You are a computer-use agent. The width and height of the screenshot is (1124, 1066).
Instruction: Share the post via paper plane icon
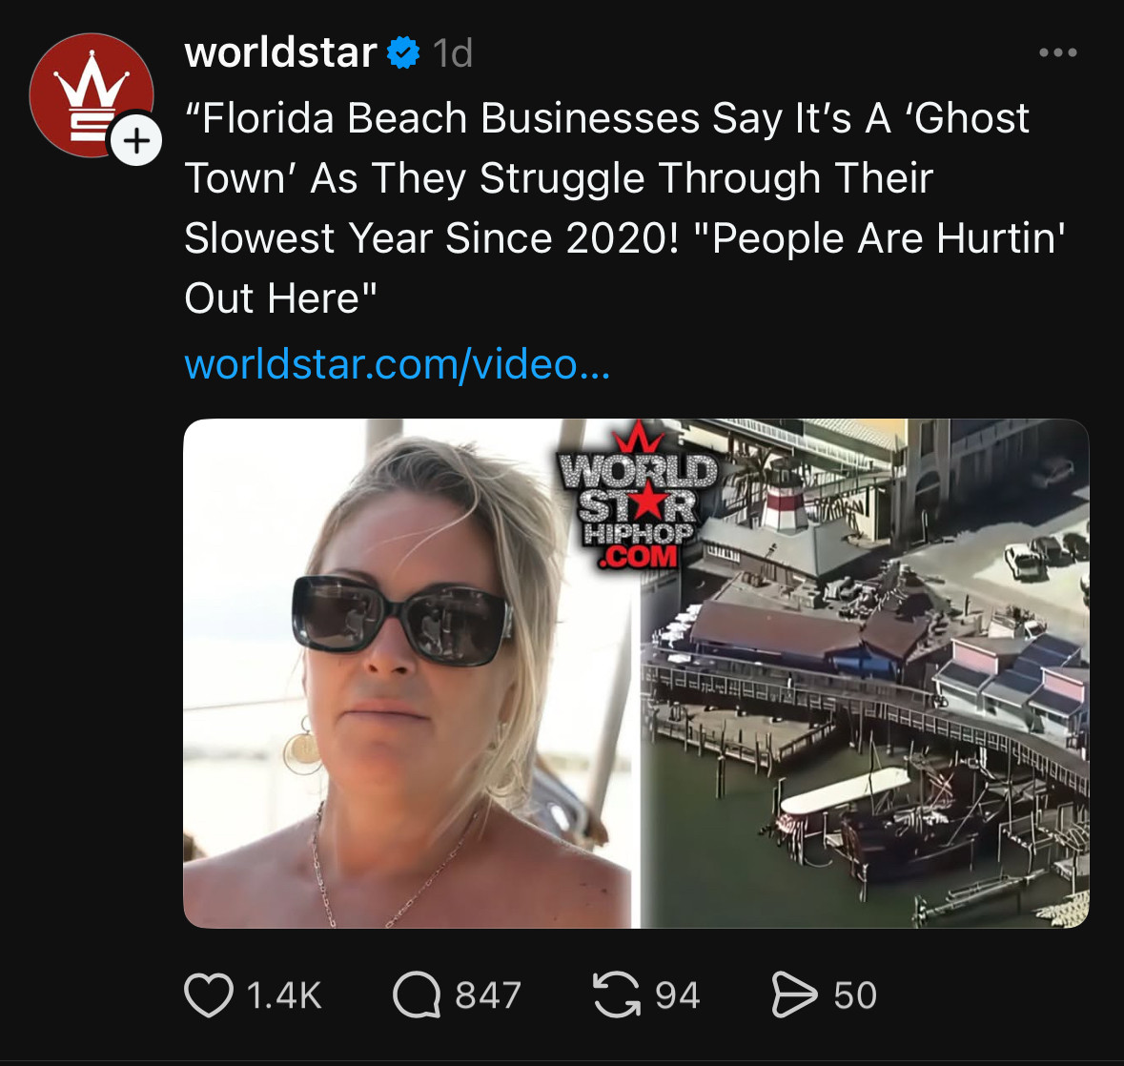[x=794, y=995]
